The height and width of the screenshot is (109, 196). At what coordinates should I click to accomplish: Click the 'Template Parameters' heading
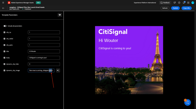(x=10, y=15)
